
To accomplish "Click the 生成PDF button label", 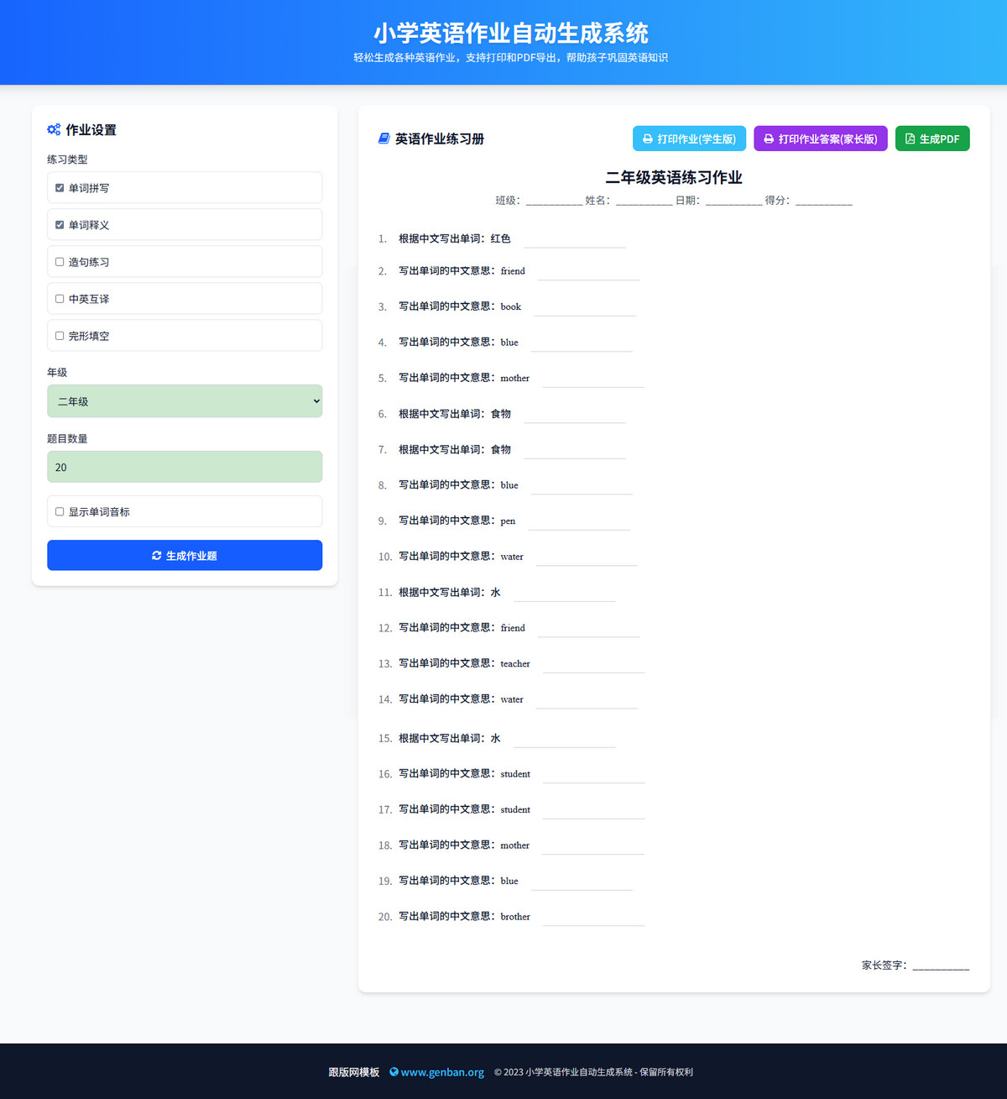I will [x=939, y=139].
